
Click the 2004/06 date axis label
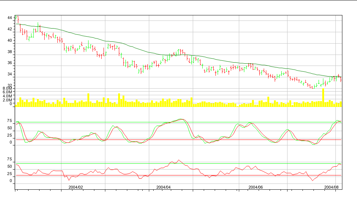click(256, 187)
